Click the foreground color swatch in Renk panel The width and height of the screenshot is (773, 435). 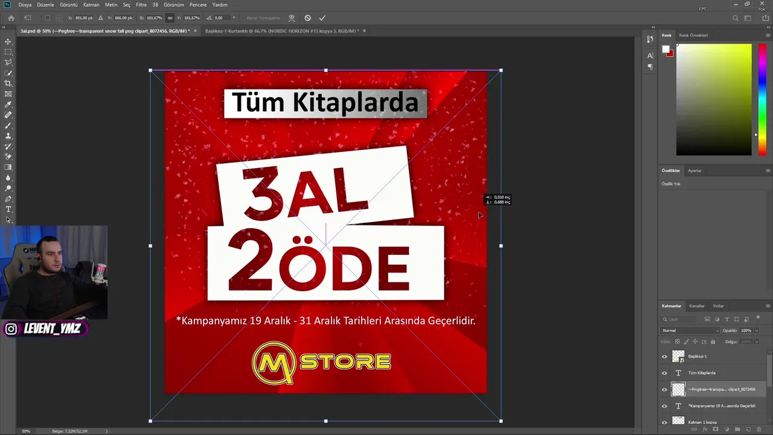[666, 50]
